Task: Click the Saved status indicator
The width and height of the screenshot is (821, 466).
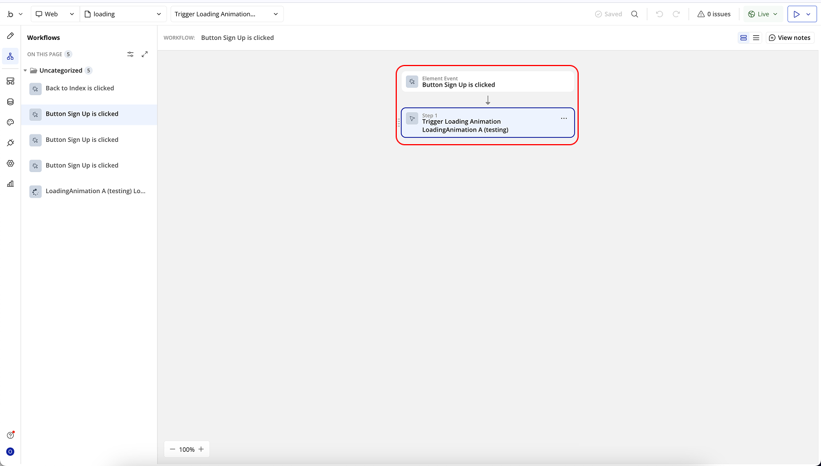Action: (608, 14)
